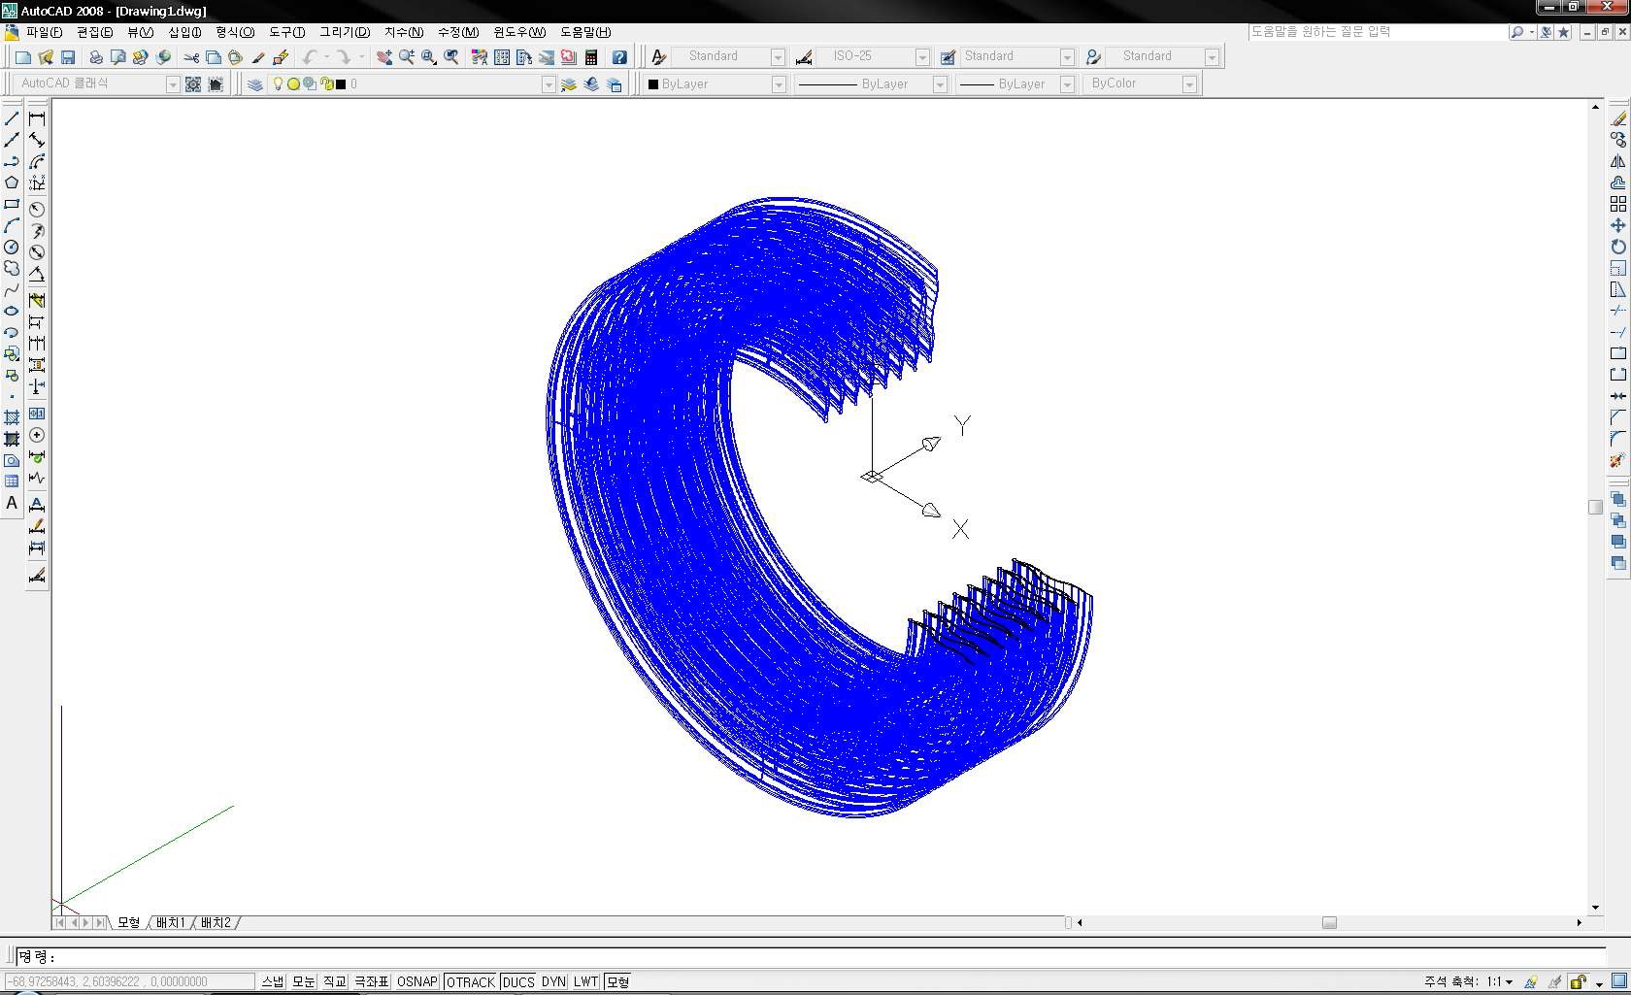Select the Linear dimension tool
This screenshot has width=1631, height=995.
point(37,118)
